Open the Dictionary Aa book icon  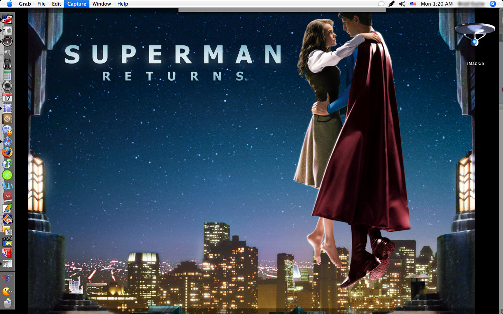7,197
